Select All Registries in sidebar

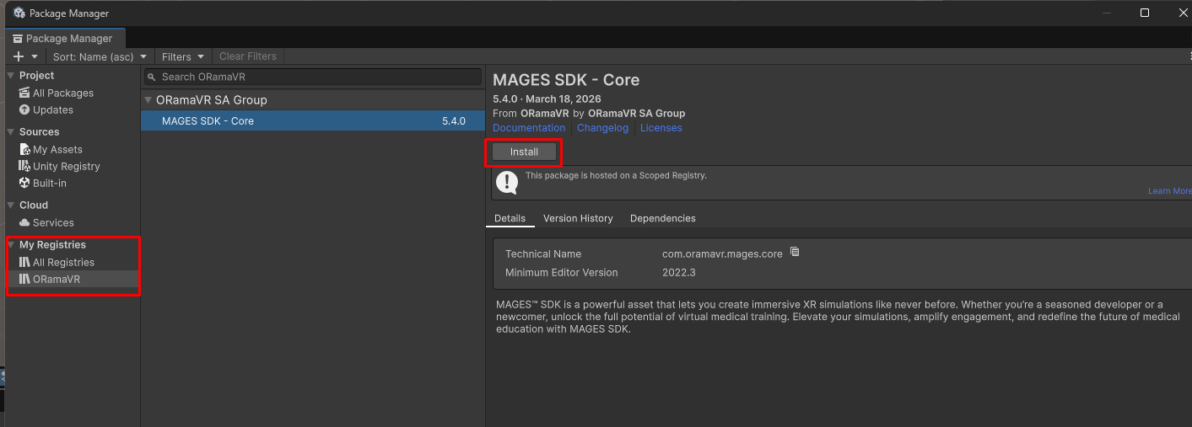[63, 263]
